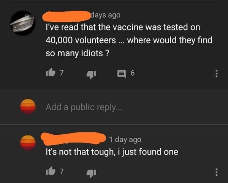
Task: Dislike the vaccine volunteers comment
Action: pyautogui.click(x=91, y=75)
